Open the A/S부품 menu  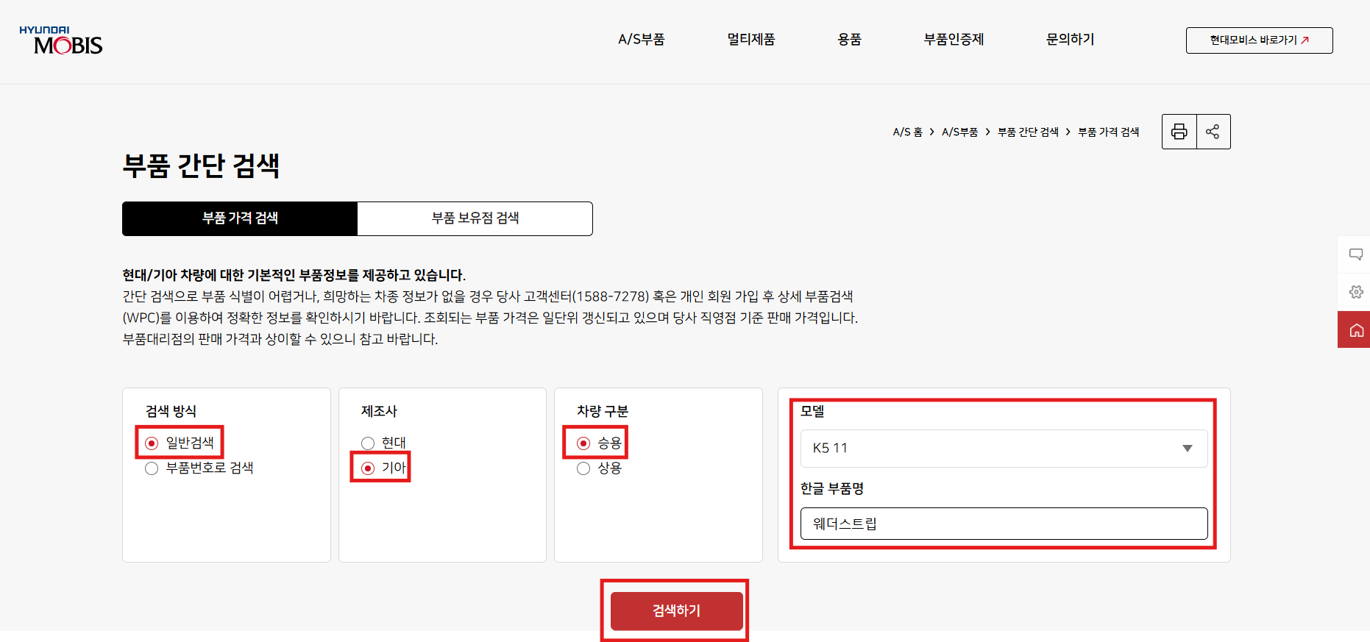point(641,40)
